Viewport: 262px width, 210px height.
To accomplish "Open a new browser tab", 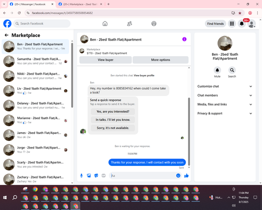I will click(x=108, y=4).
